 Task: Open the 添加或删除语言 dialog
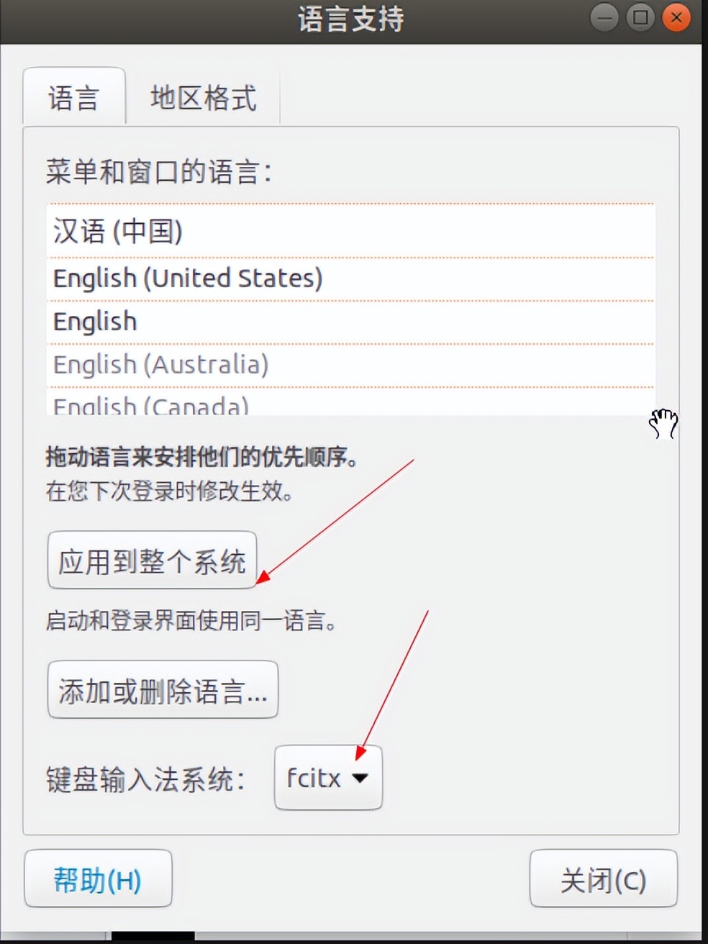pyautogui.click(x=163, y=689)
